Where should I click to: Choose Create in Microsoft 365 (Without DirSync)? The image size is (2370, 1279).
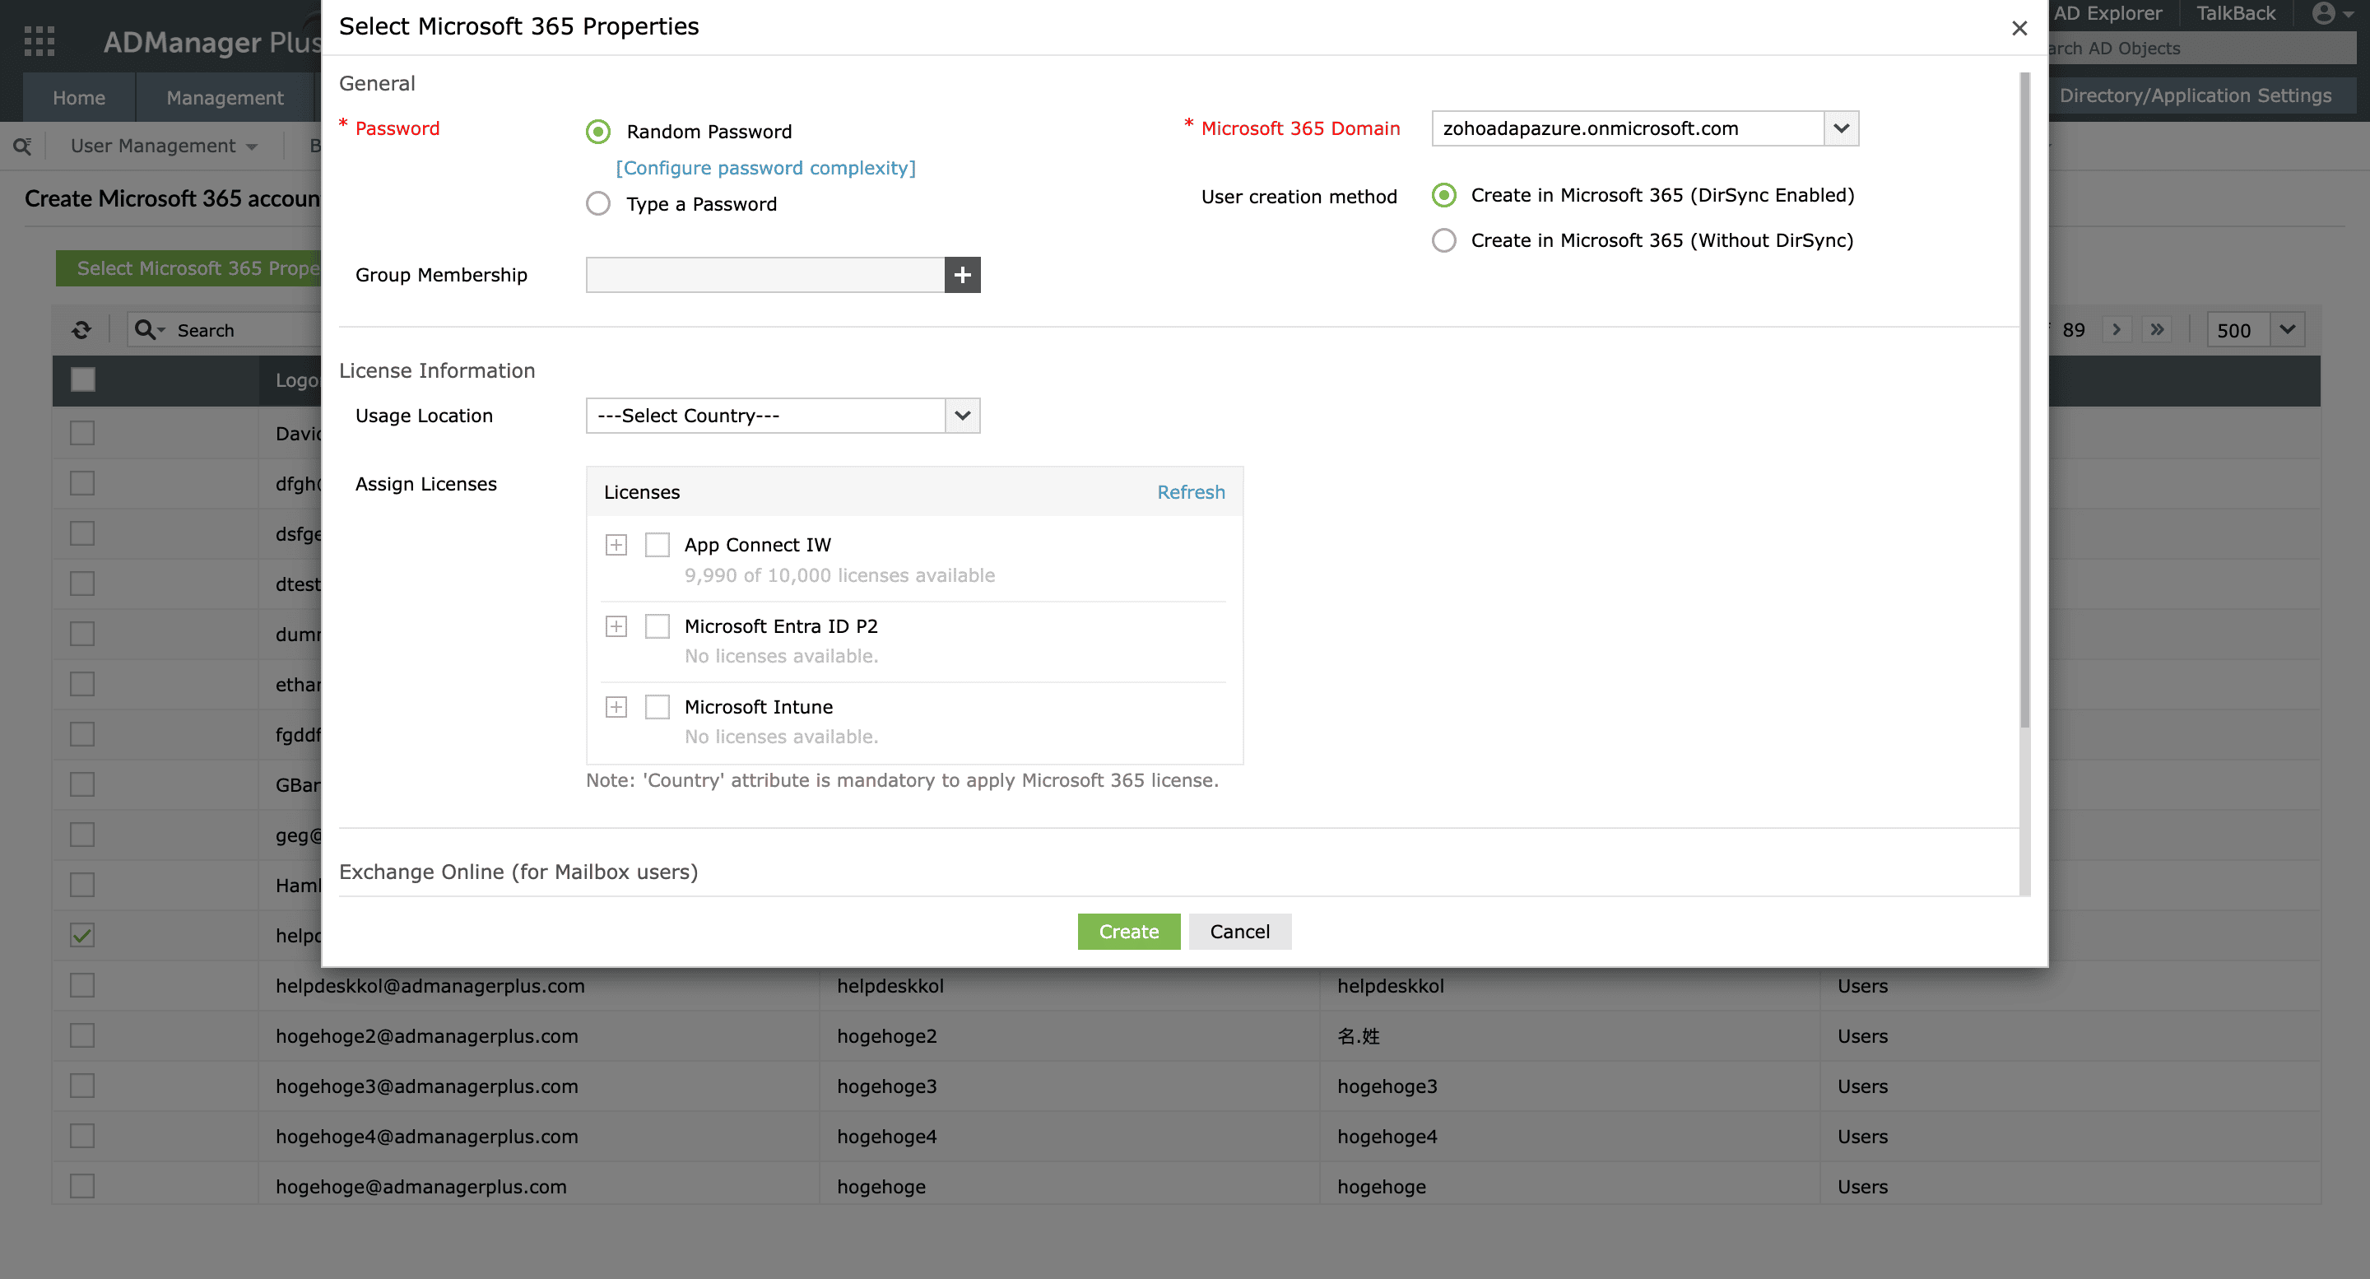point(1443,240)
